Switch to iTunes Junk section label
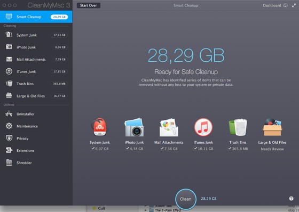Screen dimensions: 299x212 click(x=26, y=71)
